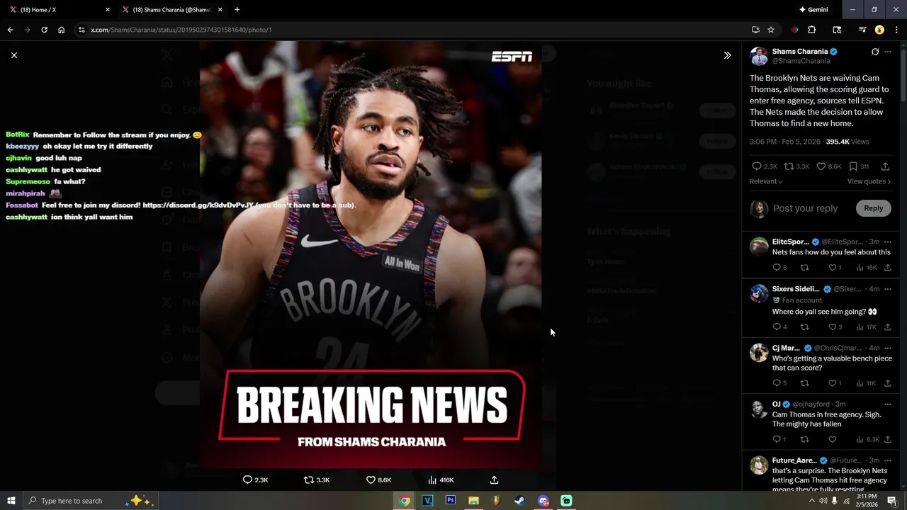Open OJ's profile avatar

click(759, 409)
